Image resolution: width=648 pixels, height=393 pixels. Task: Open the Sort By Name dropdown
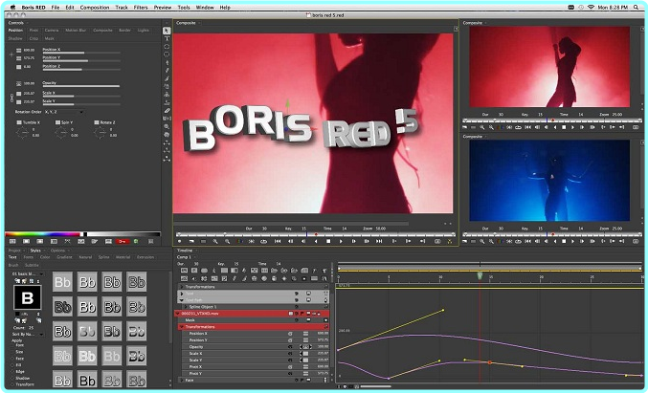coord(27,334)
